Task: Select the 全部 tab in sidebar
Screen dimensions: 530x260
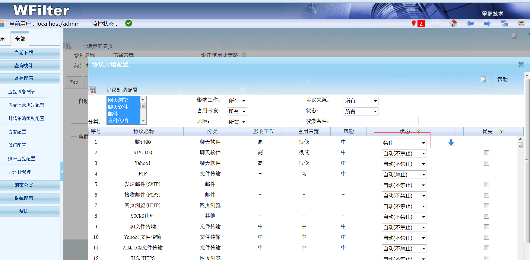Action: [x=20, y=39]
